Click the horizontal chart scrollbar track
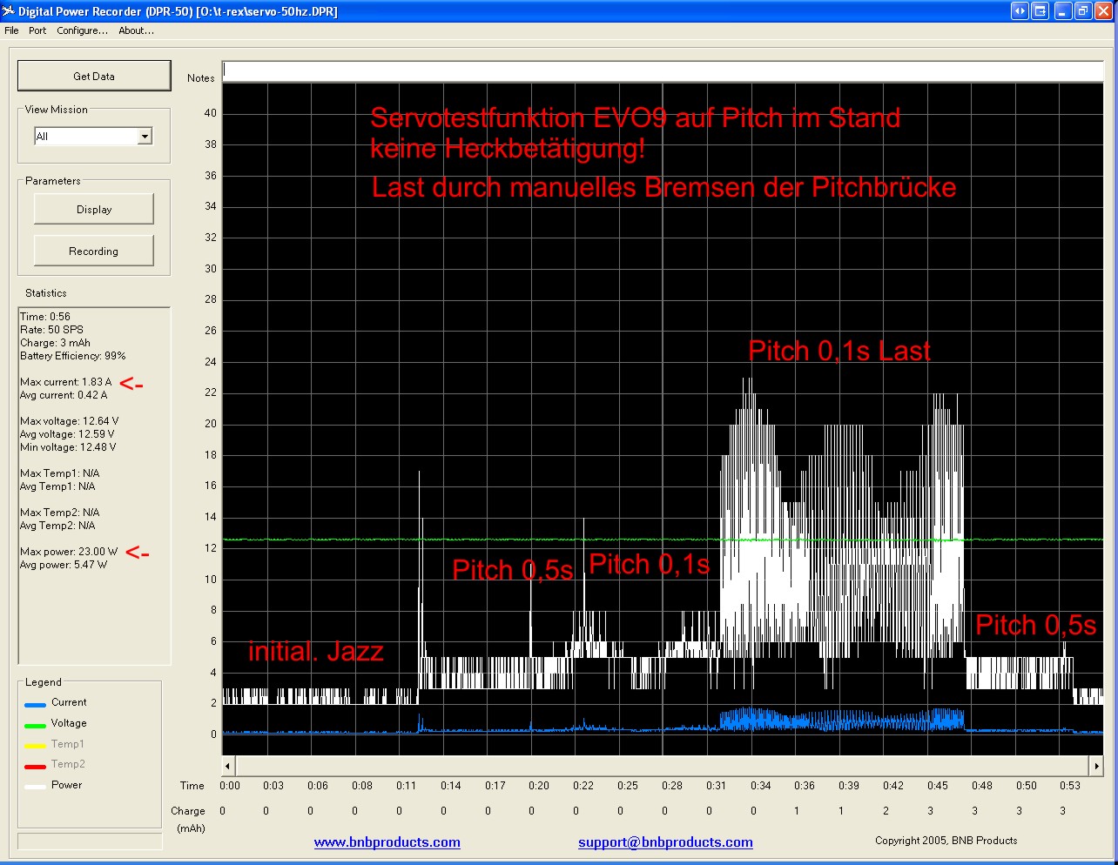The width and height of the screenshot is (1118, 865). 663,766
